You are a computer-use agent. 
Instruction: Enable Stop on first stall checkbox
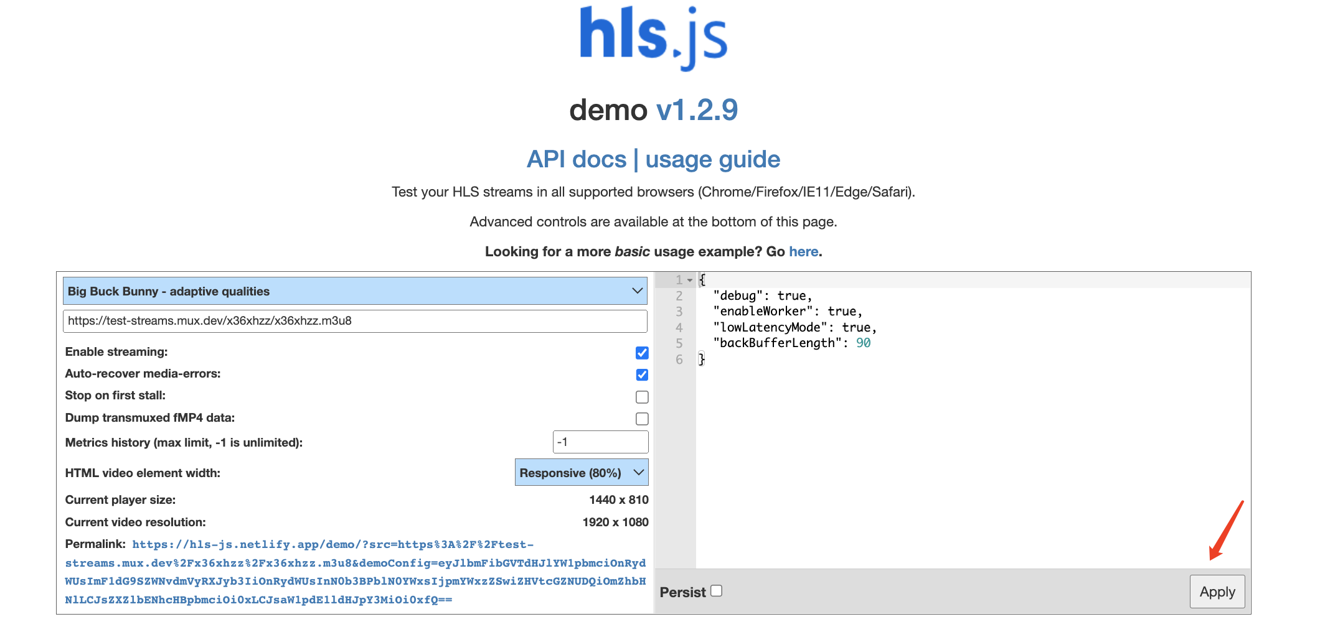tap(642, 397)
